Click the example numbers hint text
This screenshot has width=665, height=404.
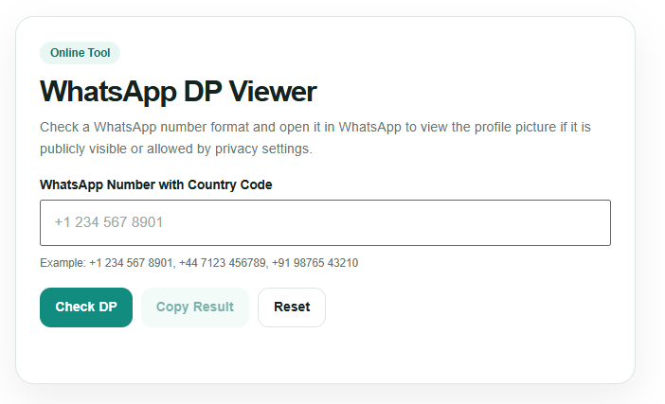pos(199,263)
